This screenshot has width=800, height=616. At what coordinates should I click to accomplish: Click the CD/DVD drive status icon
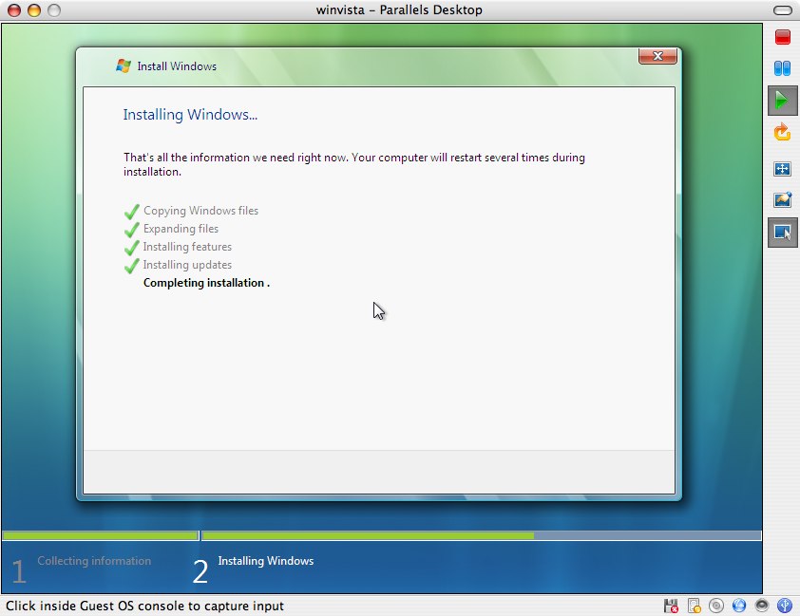pos(716,606)
